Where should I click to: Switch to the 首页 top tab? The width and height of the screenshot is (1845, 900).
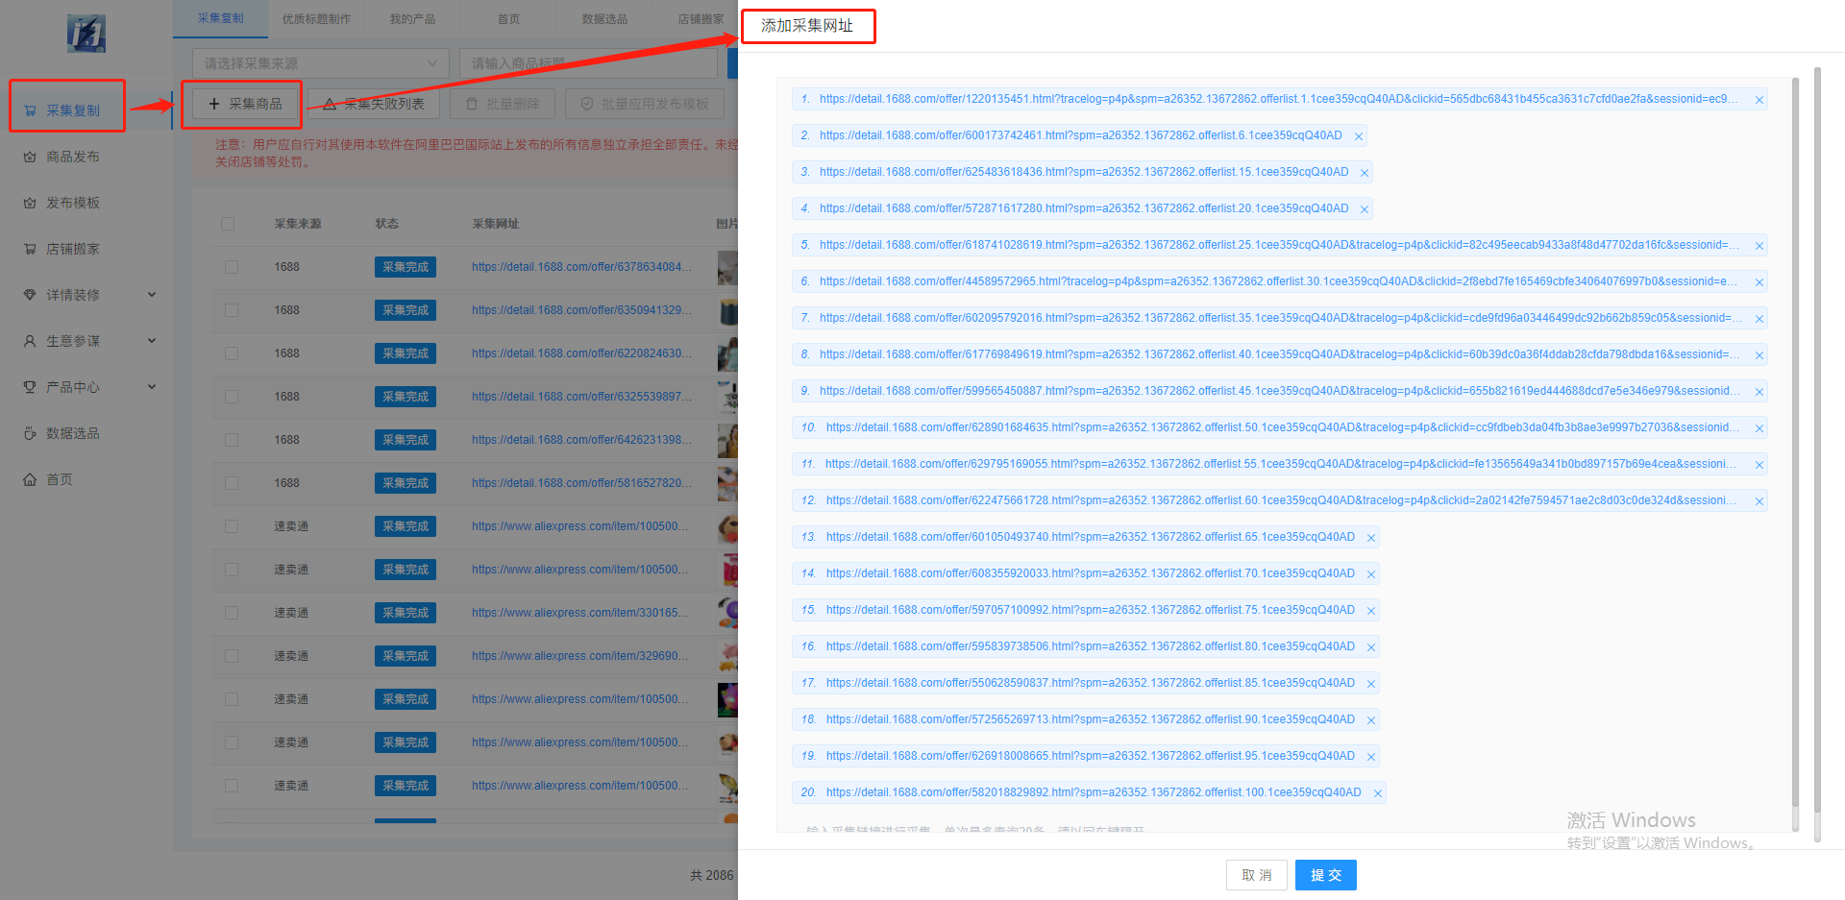[x=508, y=19]
